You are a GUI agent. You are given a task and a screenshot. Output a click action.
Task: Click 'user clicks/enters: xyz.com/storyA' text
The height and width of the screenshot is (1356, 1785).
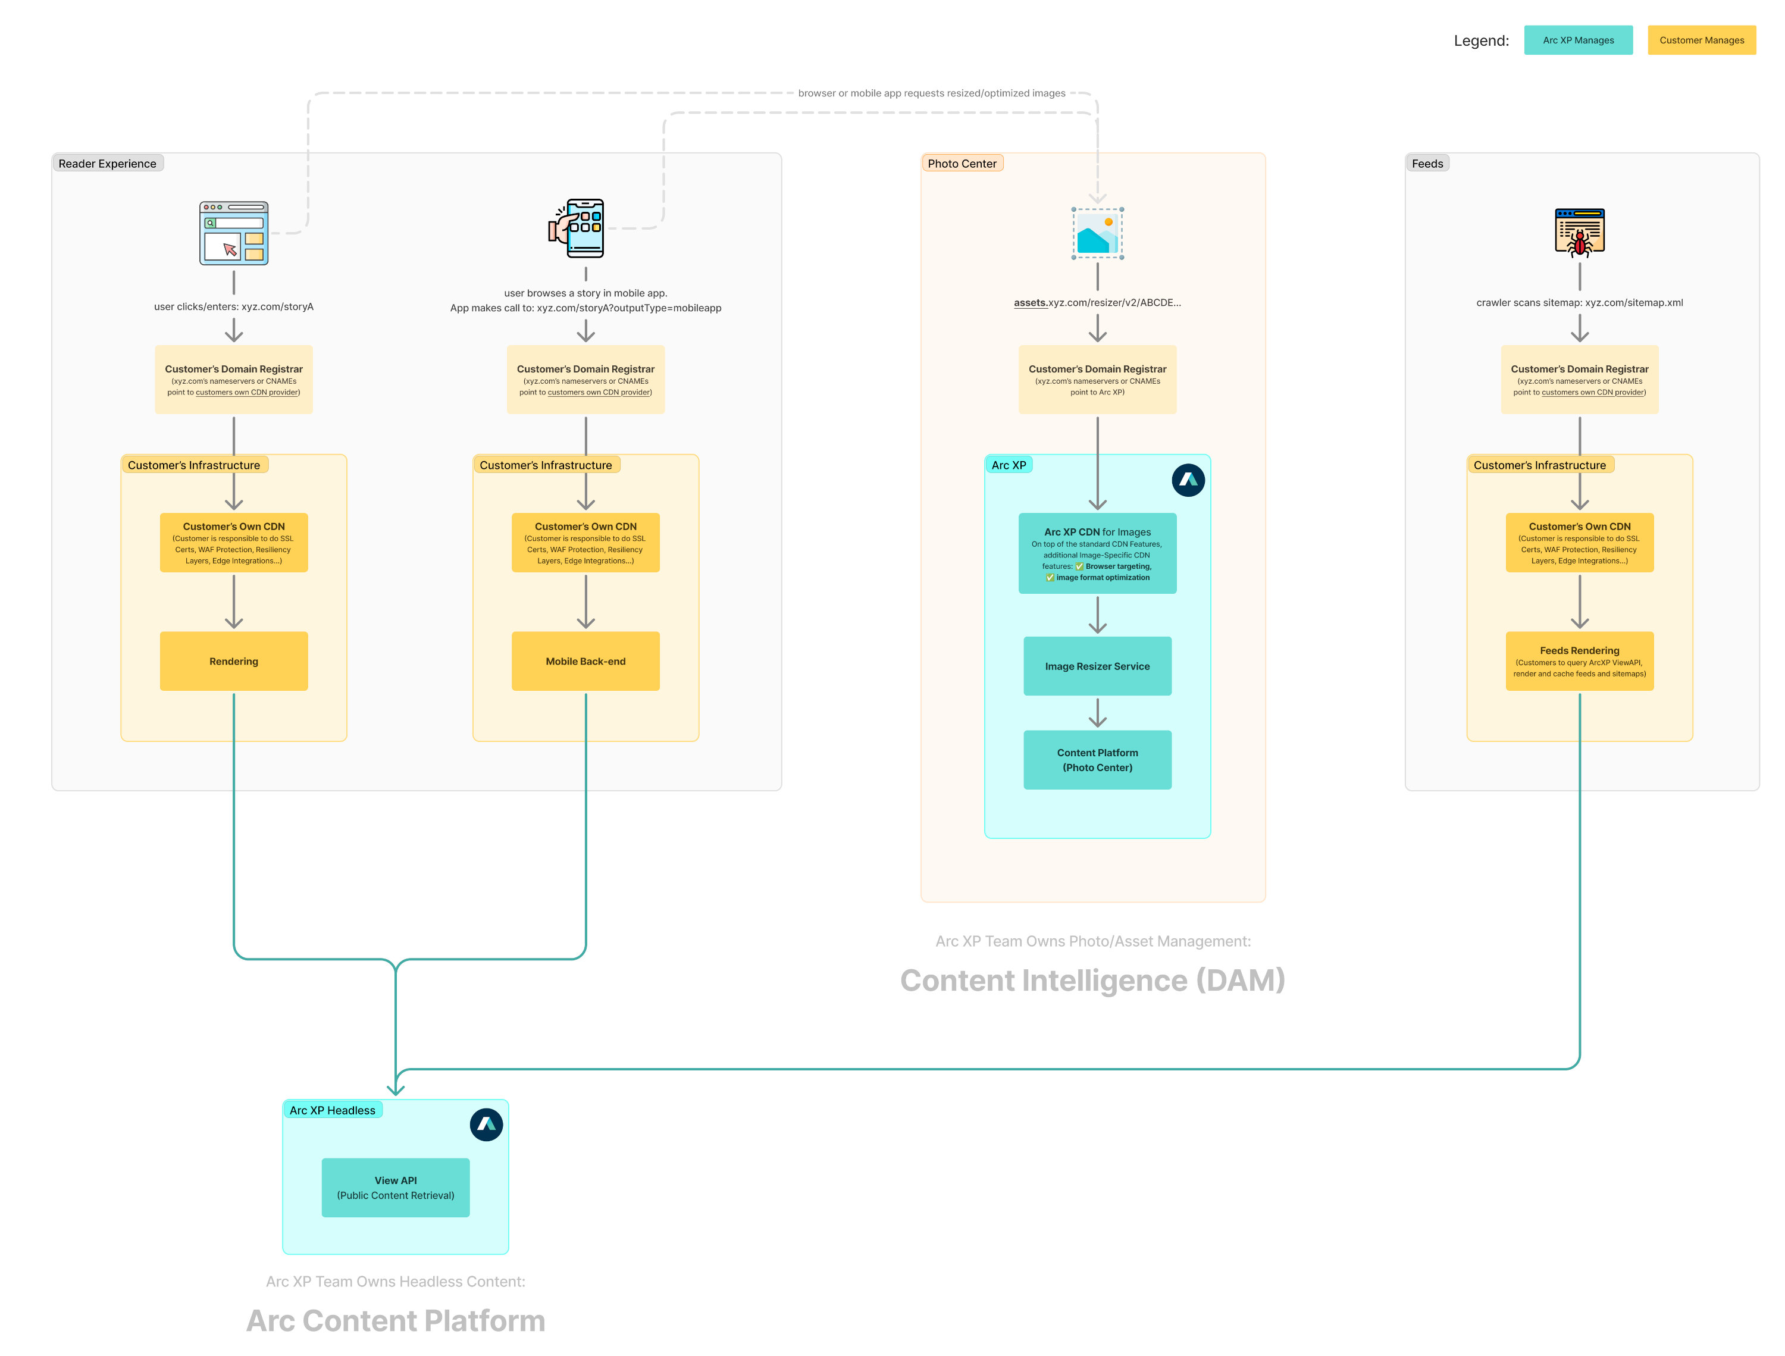234,306
